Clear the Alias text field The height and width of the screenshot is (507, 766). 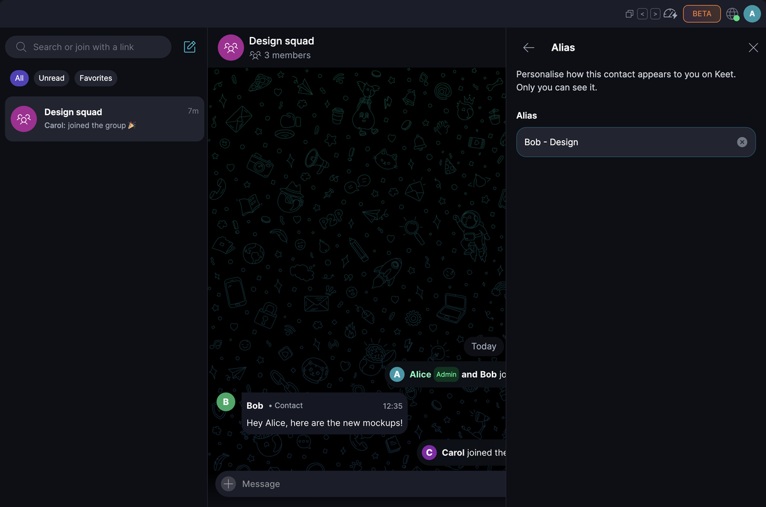tap(742, 142)
